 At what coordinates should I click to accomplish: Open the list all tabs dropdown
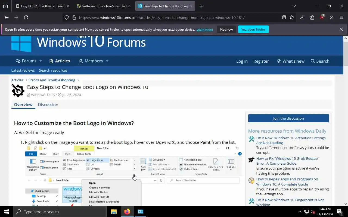(x=294, y=6)
